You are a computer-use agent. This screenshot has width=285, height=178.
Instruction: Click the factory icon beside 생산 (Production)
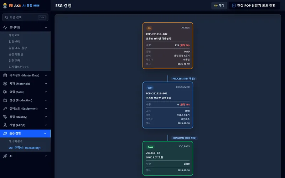point(5,100)
